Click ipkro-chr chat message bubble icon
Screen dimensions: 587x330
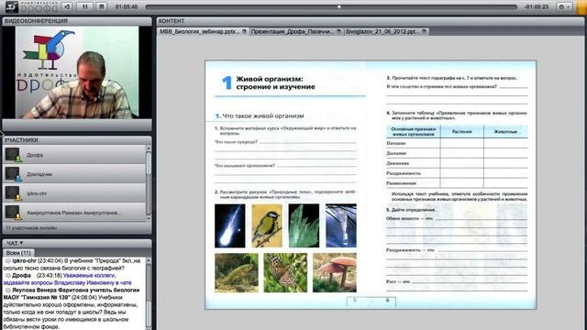pos(8,260)
